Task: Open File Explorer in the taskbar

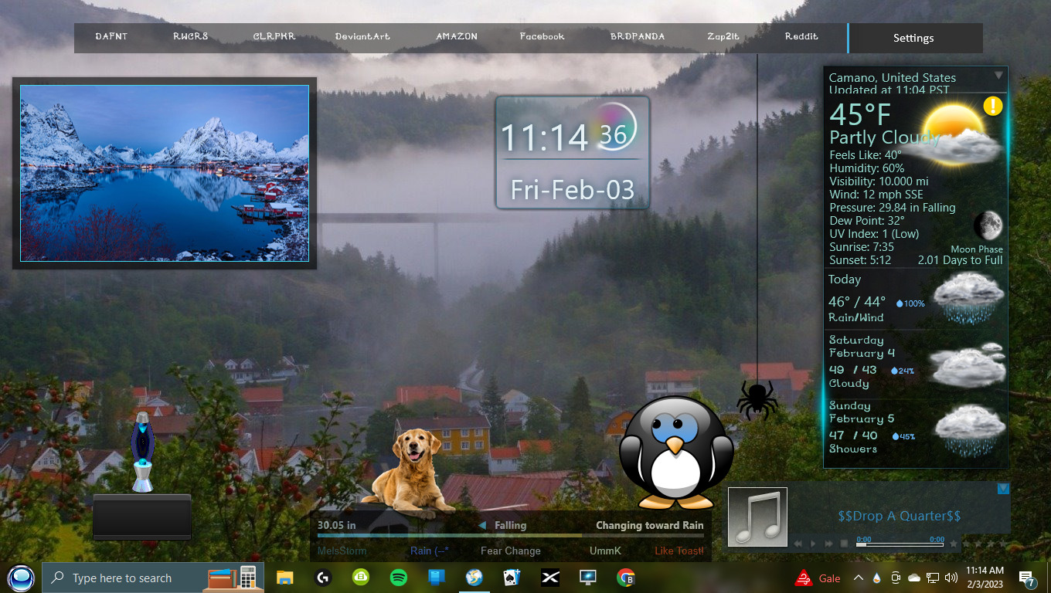Action: pyautogui.click(x=285, y=578)
